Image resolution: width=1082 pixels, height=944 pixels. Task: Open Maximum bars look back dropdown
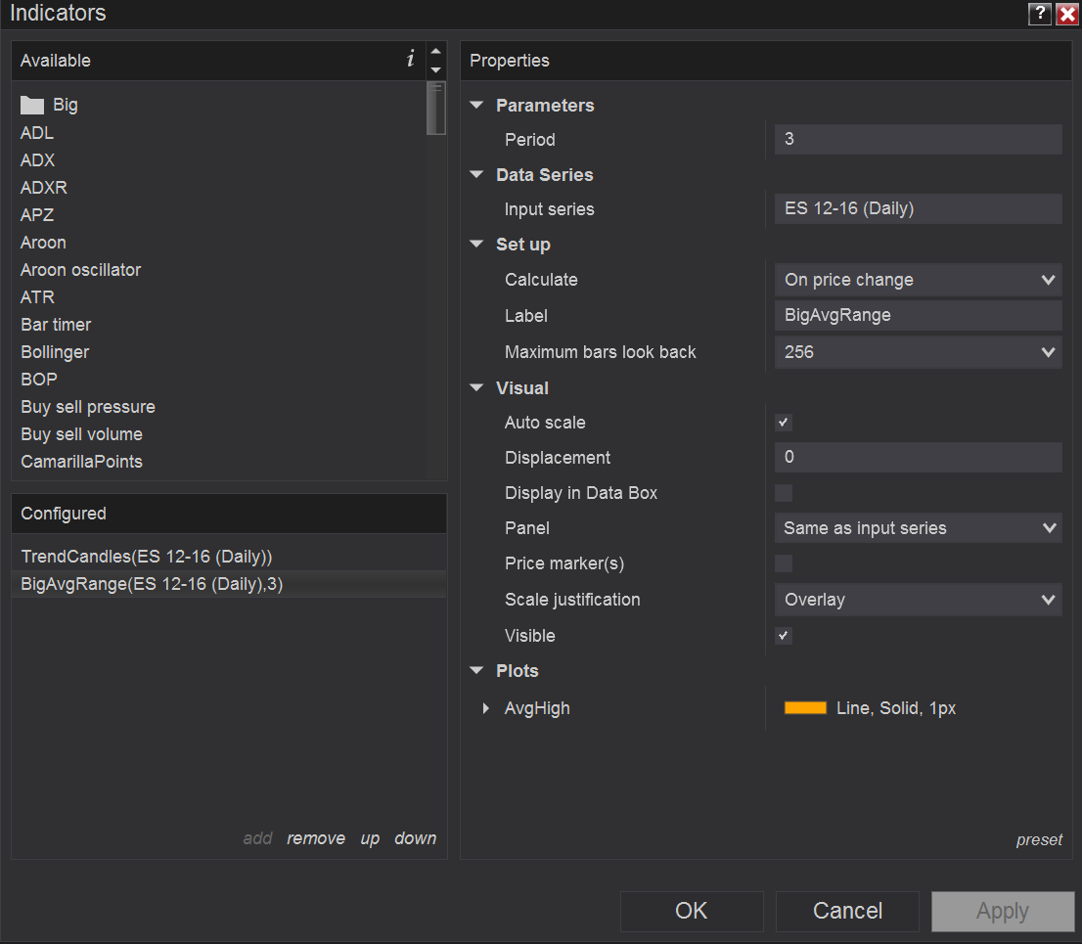point(918,352)
